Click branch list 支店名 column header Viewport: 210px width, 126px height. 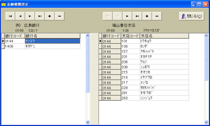(164, 36)
